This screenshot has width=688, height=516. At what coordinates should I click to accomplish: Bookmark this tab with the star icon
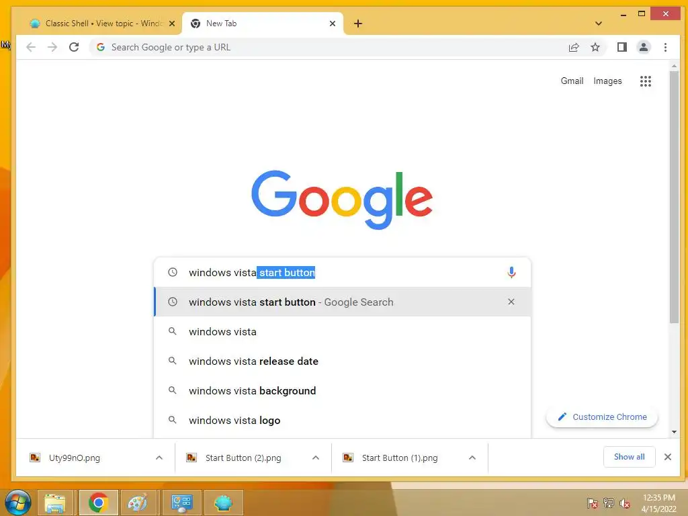[595, 47]
